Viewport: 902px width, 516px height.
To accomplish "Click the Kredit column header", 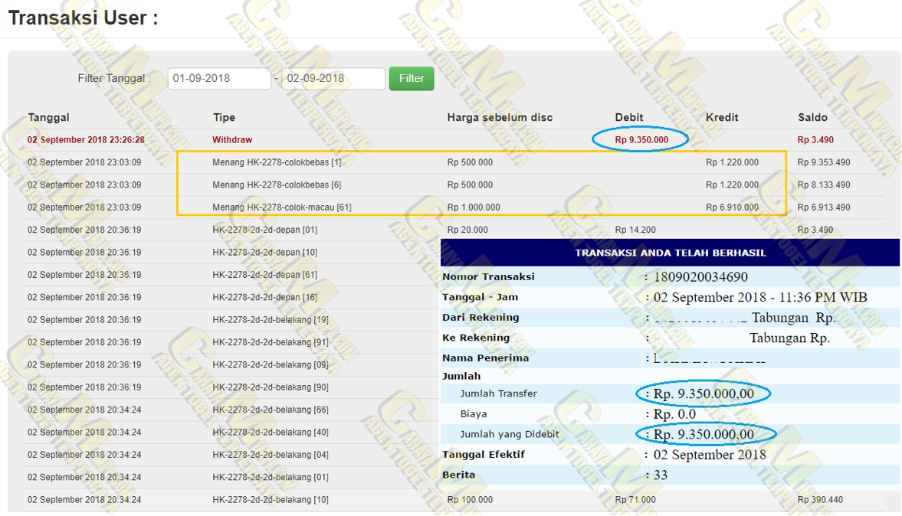I will pos(722,117).
